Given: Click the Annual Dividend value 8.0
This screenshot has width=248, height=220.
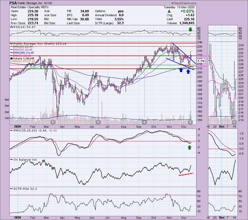Looking at the screenshot, I should click(x=121, y=15).
